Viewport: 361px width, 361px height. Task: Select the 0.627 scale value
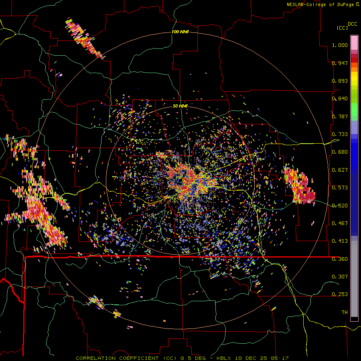click(340, 170)
